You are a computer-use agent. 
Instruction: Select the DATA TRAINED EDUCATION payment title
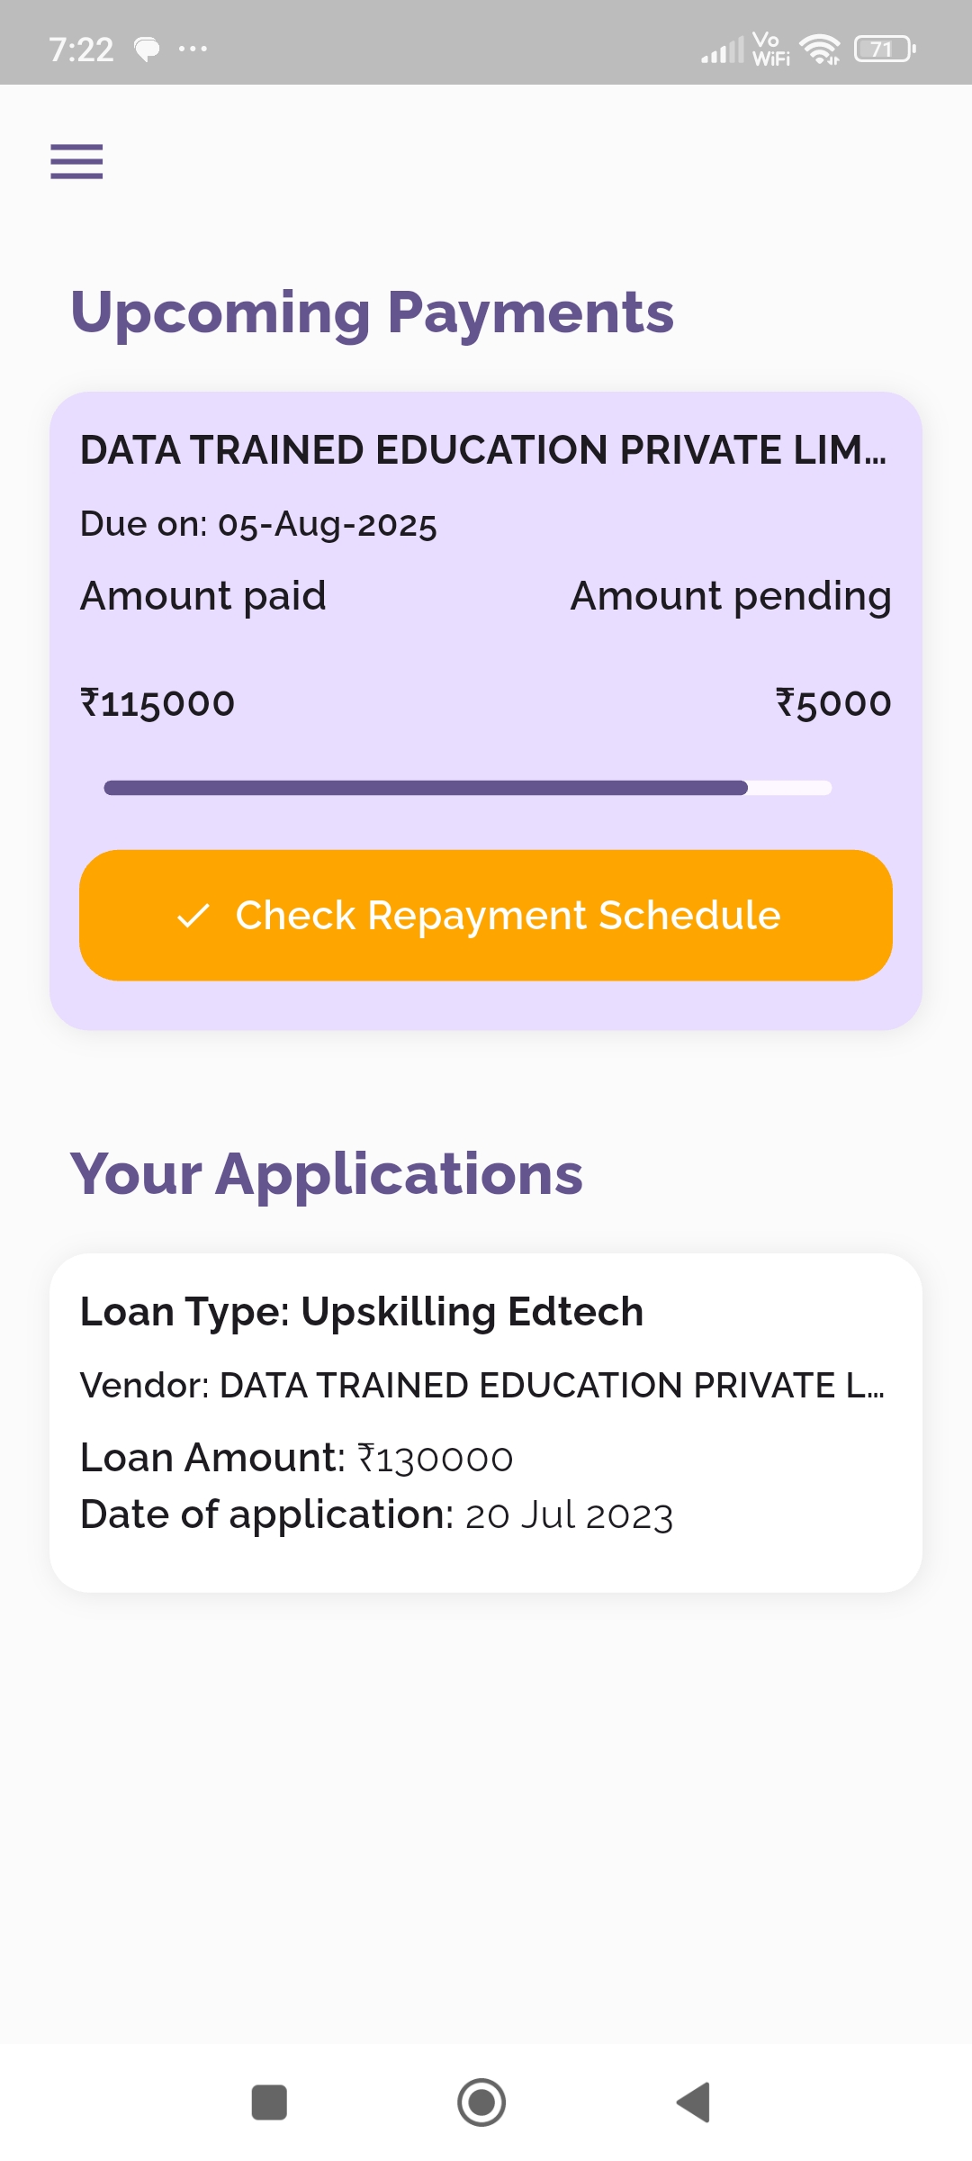[x=483, y=450]
